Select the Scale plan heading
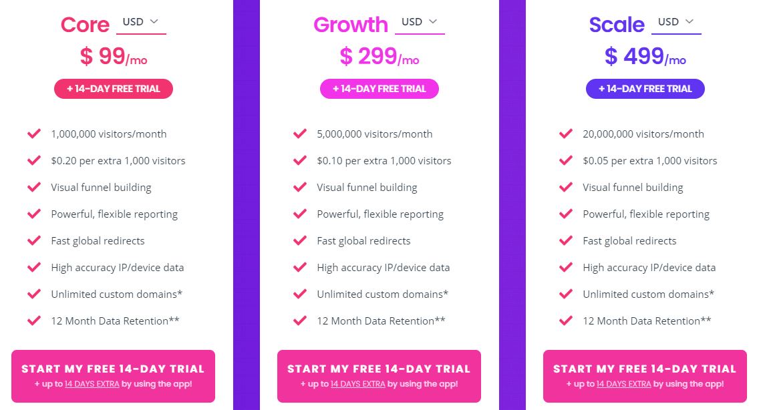This screenshot has height=410, width=759. click(x=615, y=24)
